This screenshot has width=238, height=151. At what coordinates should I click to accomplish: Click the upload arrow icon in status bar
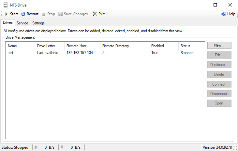[x=36, y=147]
